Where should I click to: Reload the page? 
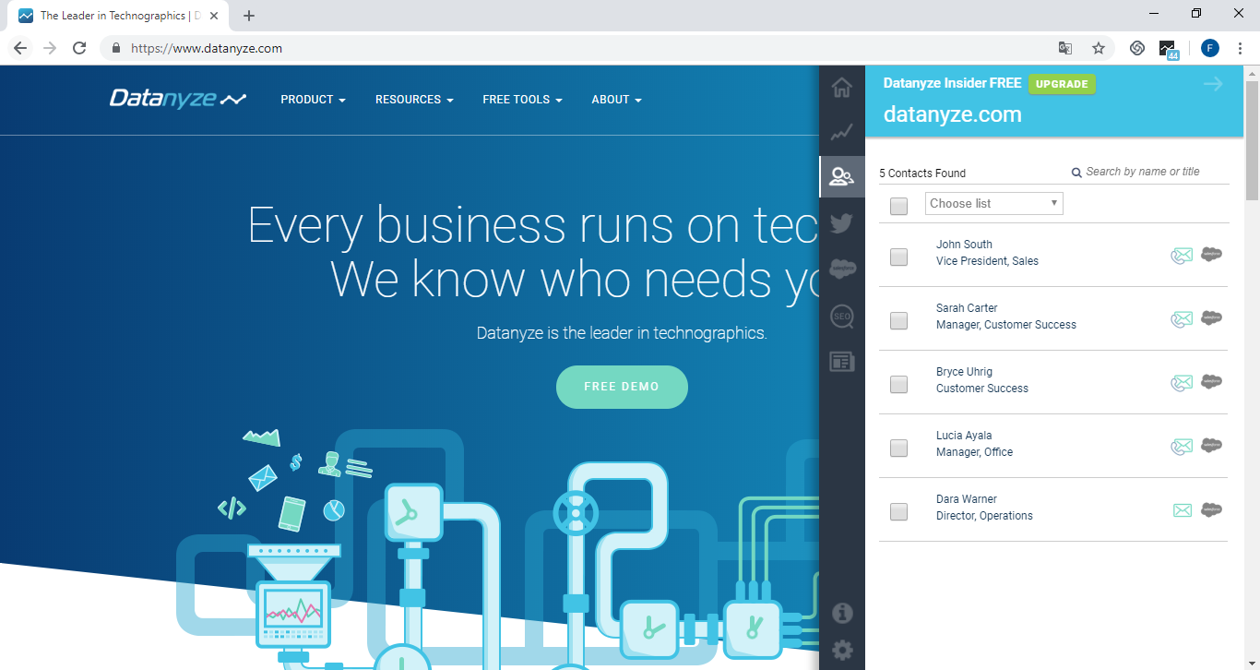point(79,48)
